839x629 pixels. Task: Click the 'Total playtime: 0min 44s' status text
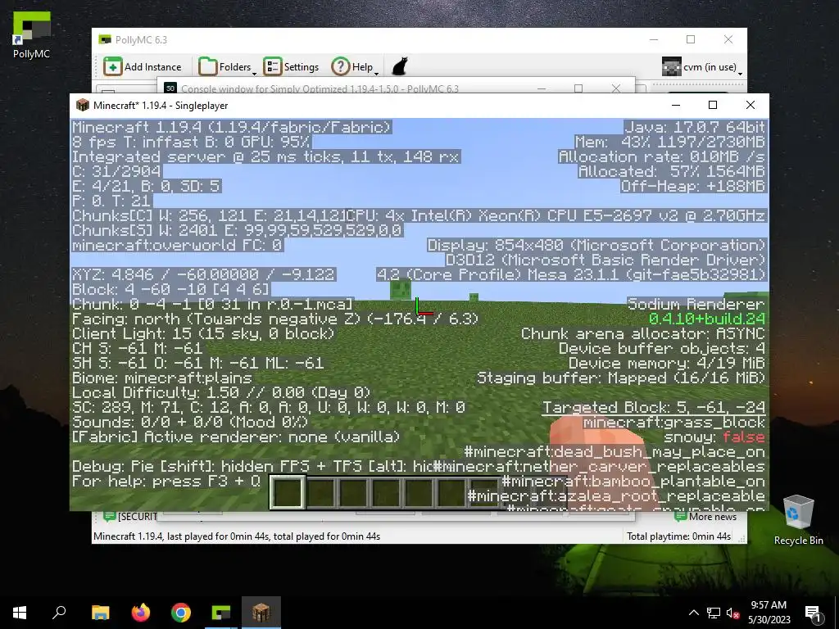click(x=678, y=536)
